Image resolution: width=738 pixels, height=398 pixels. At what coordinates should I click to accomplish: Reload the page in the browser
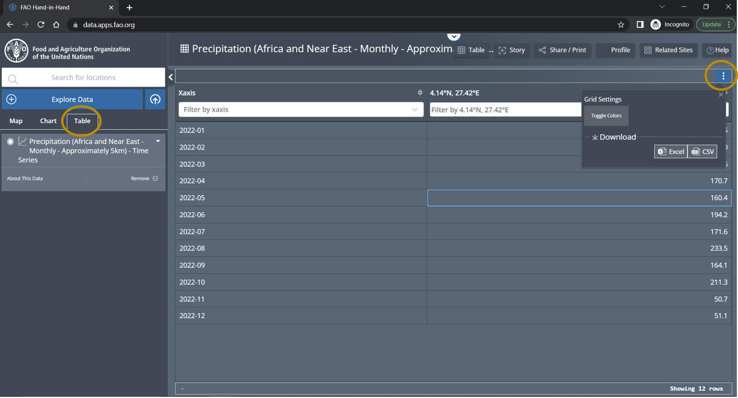[41, 25]
